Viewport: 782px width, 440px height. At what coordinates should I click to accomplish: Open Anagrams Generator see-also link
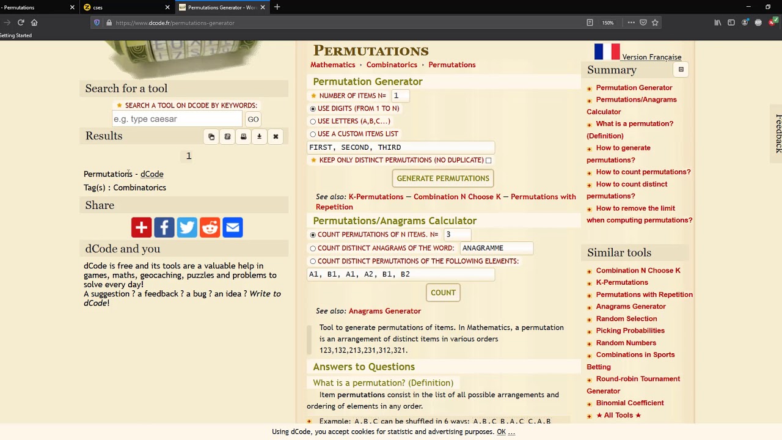tap(384, 311)
